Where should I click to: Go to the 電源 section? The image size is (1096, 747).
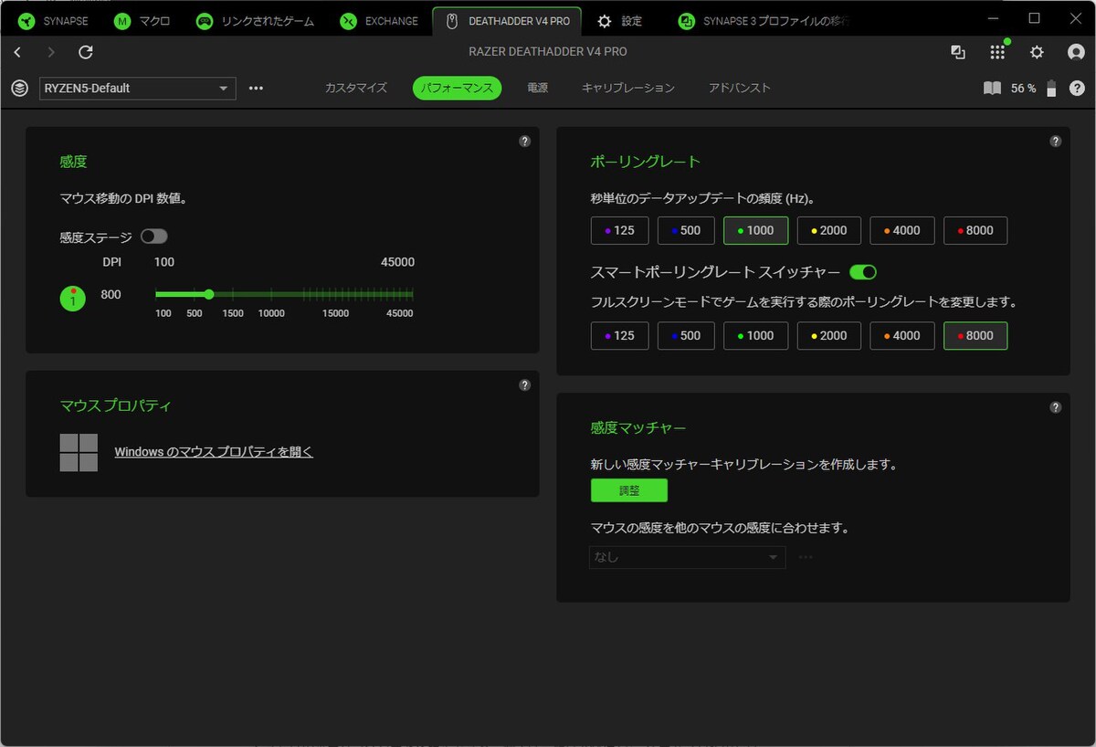pyautogui.click(x=537, y=88)
